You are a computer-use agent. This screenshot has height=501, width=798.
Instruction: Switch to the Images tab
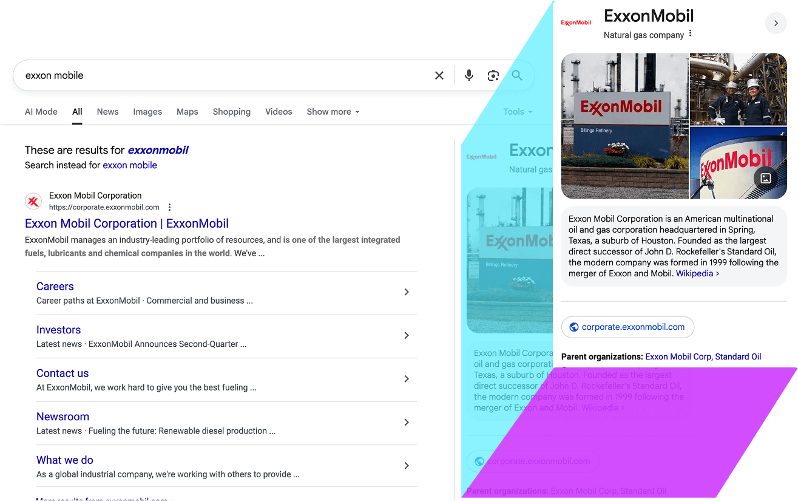[147, 112]
